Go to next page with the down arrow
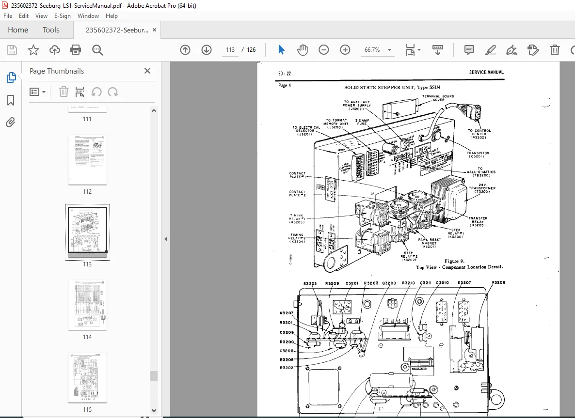575x418 pixels. pyautogui.click(x=207, y=50)
